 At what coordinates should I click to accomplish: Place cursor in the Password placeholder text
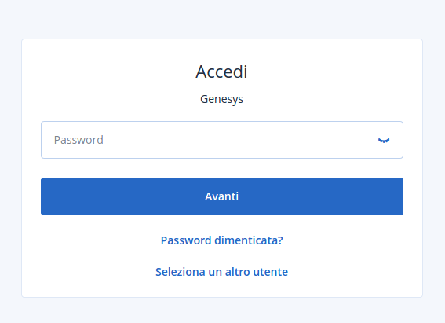coord(78,140)
